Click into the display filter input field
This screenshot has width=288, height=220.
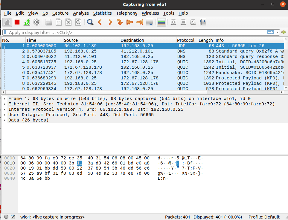137,33
